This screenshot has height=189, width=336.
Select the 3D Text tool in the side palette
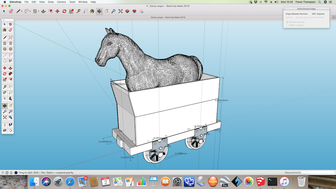[10, 98]
